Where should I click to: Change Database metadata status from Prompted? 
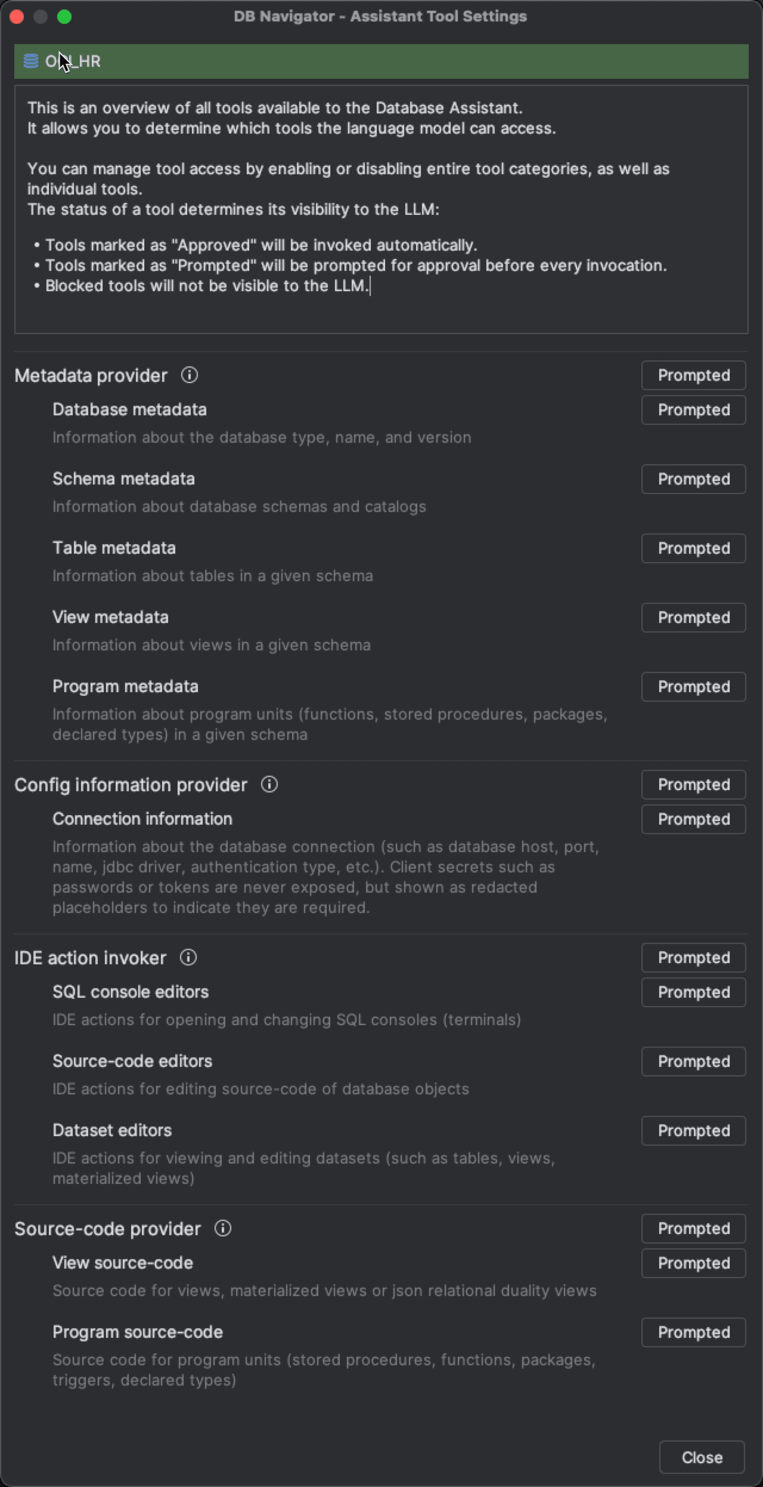pos(693,409)
